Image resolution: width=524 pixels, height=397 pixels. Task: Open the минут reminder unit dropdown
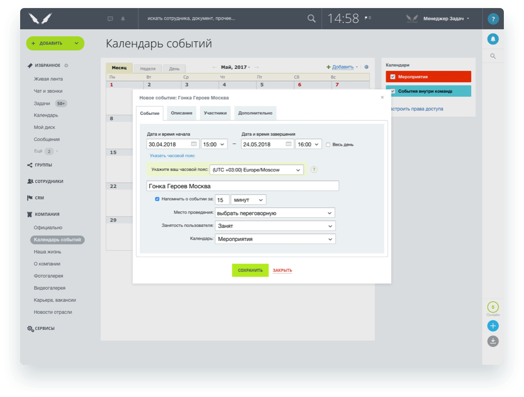(x=248, y=200)
